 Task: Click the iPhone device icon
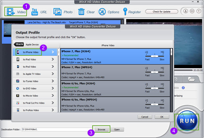point(18,52)
